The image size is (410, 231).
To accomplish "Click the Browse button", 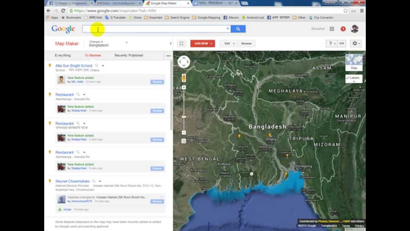I will point(246,44).
